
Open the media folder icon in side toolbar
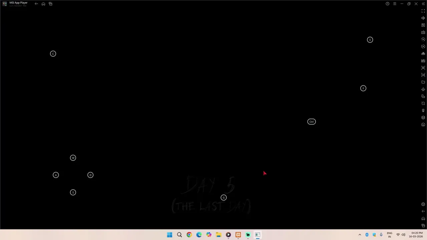[x=423, y=82]
